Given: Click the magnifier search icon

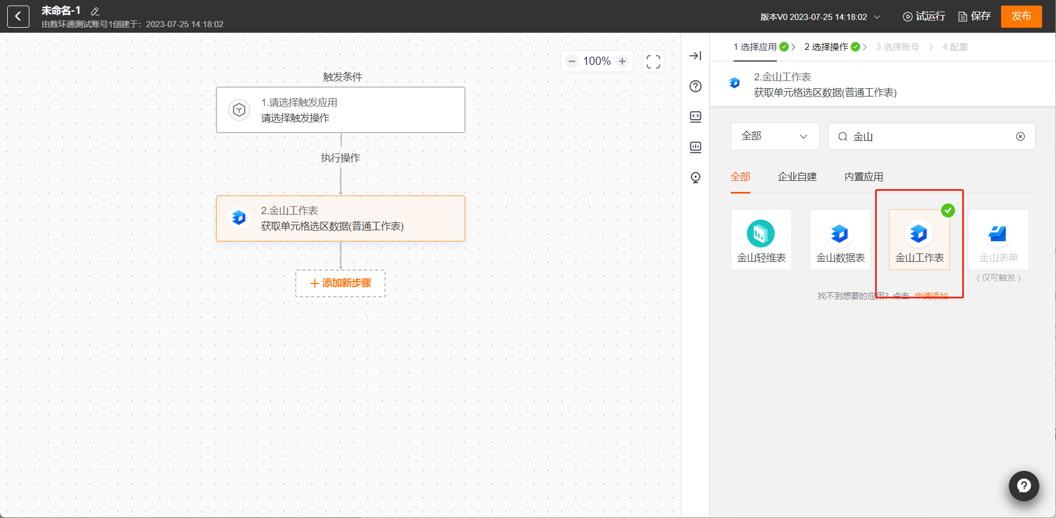Looking at the screenshot, I should click(842, 136).
